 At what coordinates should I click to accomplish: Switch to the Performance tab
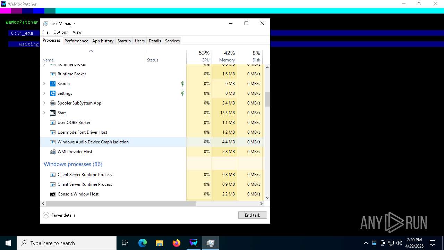[x=76, y=41]
